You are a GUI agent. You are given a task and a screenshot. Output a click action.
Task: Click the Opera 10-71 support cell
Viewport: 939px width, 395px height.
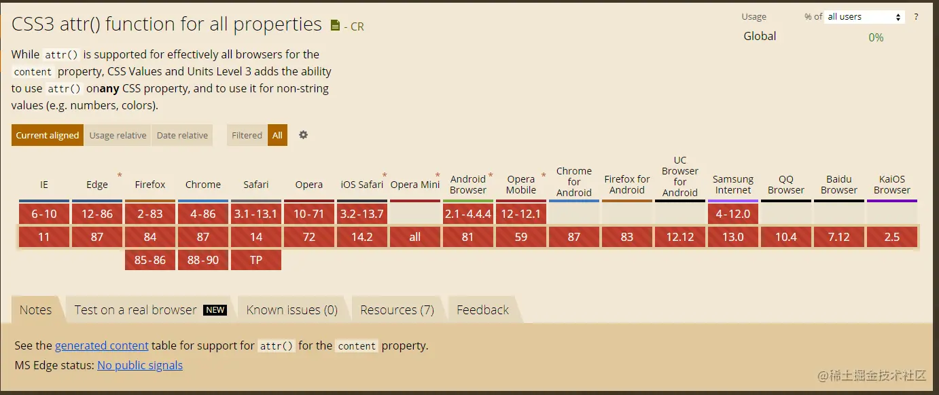pos(309,214)
